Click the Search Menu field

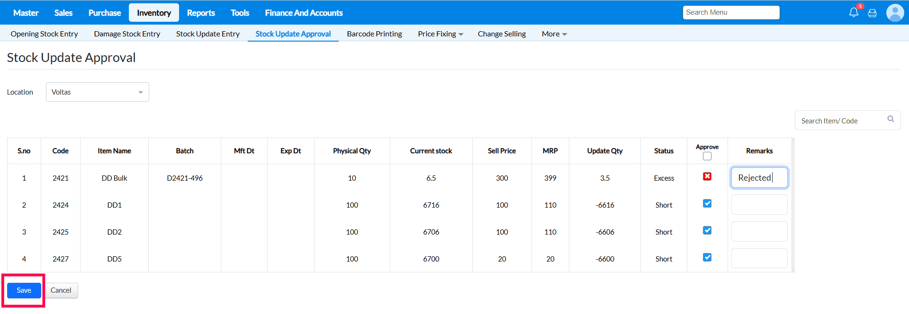[x=731, y=13]
